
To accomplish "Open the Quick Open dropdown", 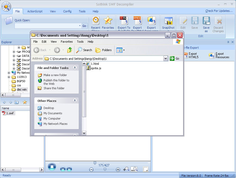I will (80, 26).
